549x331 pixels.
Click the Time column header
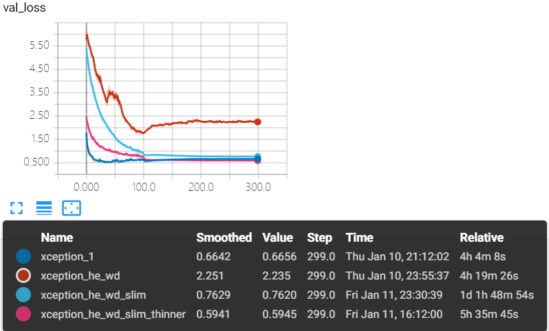click(x=360, y=238)
